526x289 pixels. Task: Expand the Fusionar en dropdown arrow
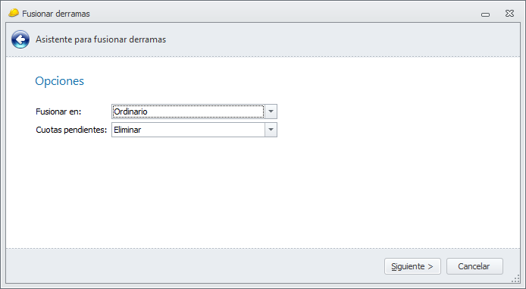pos(271,112)
